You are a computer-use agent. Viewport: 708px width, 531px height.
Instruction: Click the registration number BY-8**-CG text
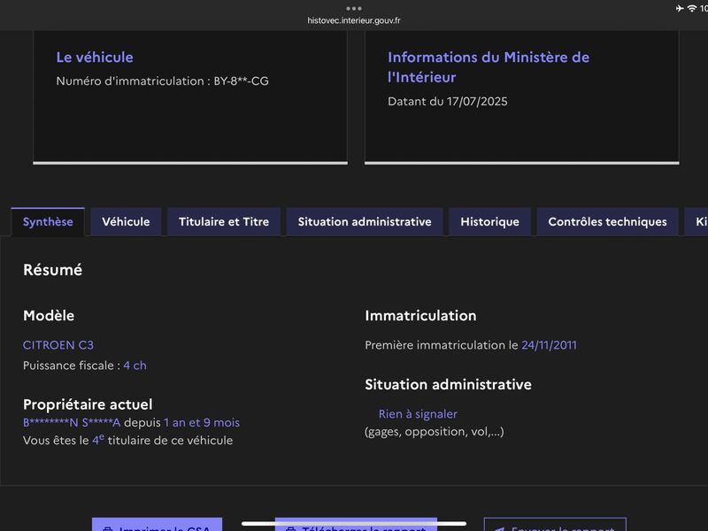point(241,81)
